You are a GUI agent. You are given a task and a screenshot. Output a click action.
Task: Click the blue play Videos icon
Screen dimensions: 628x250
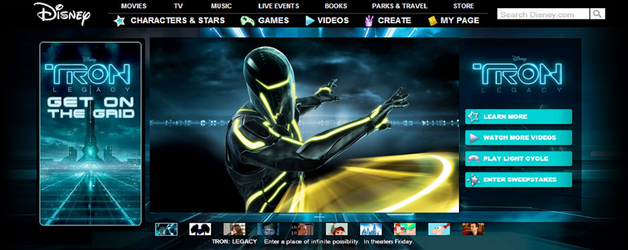coord(309,21)
